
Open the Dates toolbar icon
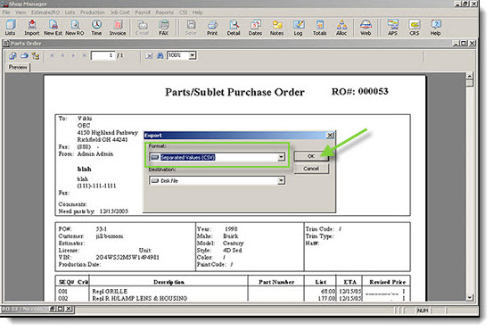(x=255, y=28)
